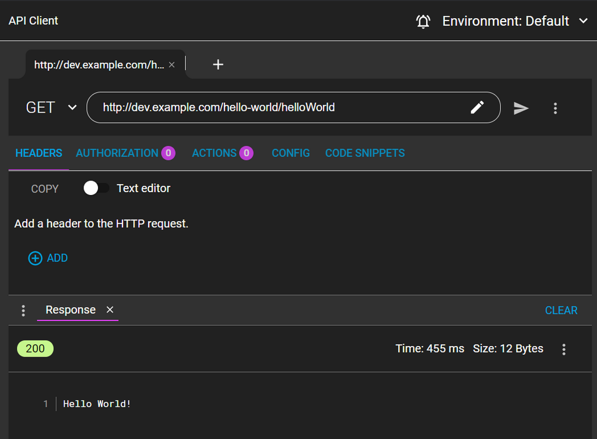
Task: Open the request options three-dot menu
Action: click(555, 108)
